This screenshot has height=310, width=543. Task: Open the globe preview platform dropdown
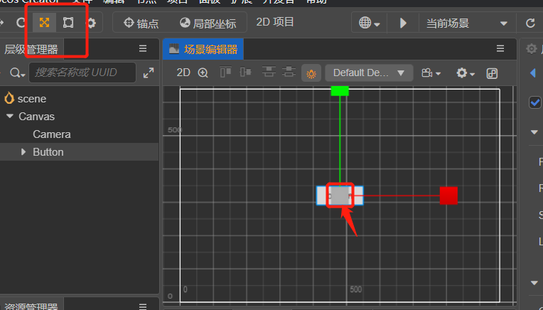(370, 23)
